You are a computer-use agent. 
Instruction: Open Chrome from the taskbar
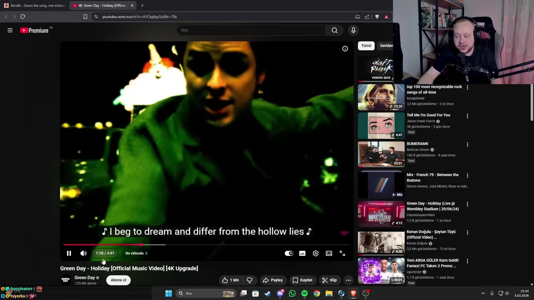click(x=317, y=293)
